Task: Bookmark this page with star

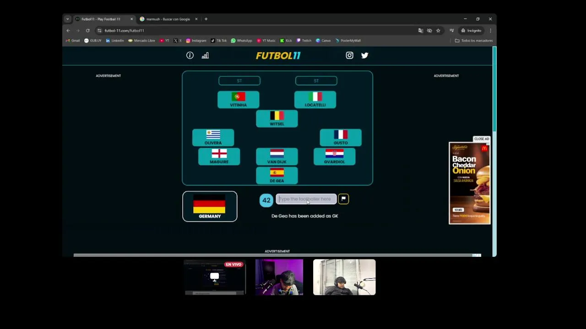Action: coord(438,31)
